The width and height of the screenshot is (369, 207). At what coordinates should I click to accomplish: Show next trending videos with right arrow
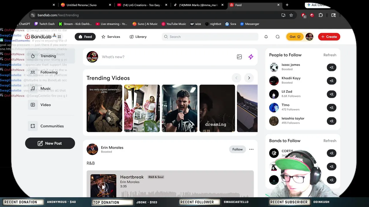coord(249,78)
